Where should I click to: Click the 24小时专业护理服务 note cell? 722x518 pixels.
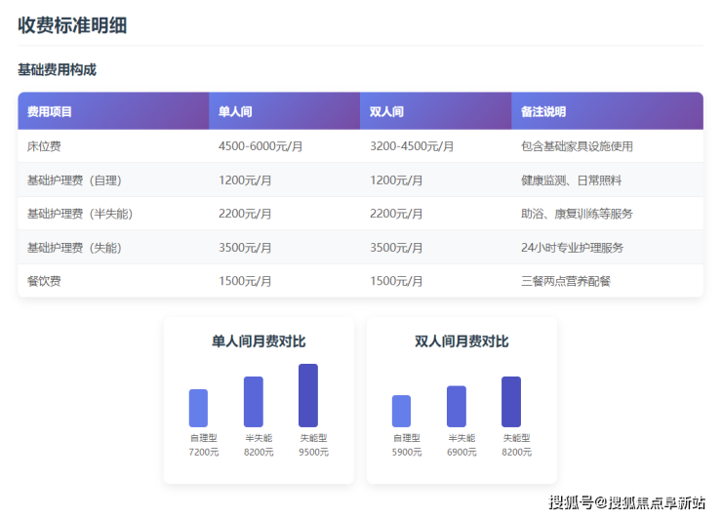click(573, 248)
